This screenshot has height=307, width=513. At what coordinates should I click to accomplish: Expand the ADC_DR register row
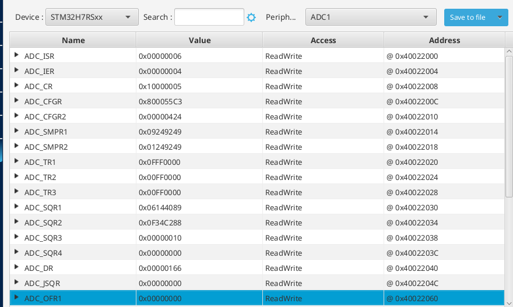[x=16, y=267]
